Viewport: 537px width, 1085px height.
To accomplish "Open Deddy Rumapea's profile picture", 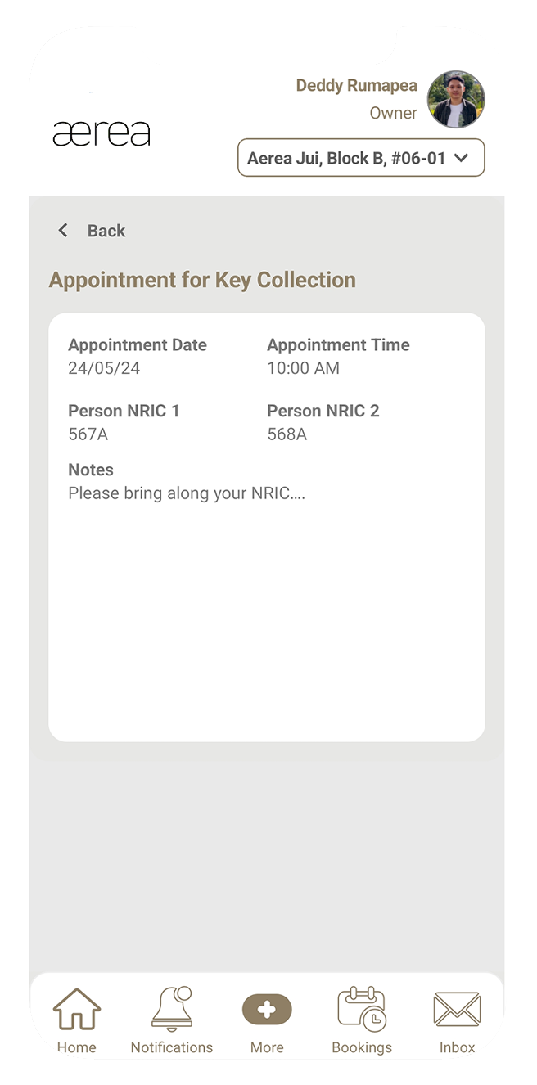I will coord(456,99).
